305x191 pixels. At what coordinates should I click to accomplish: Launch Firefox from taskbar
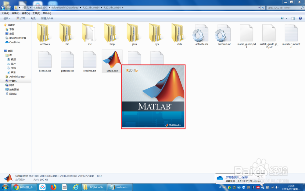[x=53, y=187]
